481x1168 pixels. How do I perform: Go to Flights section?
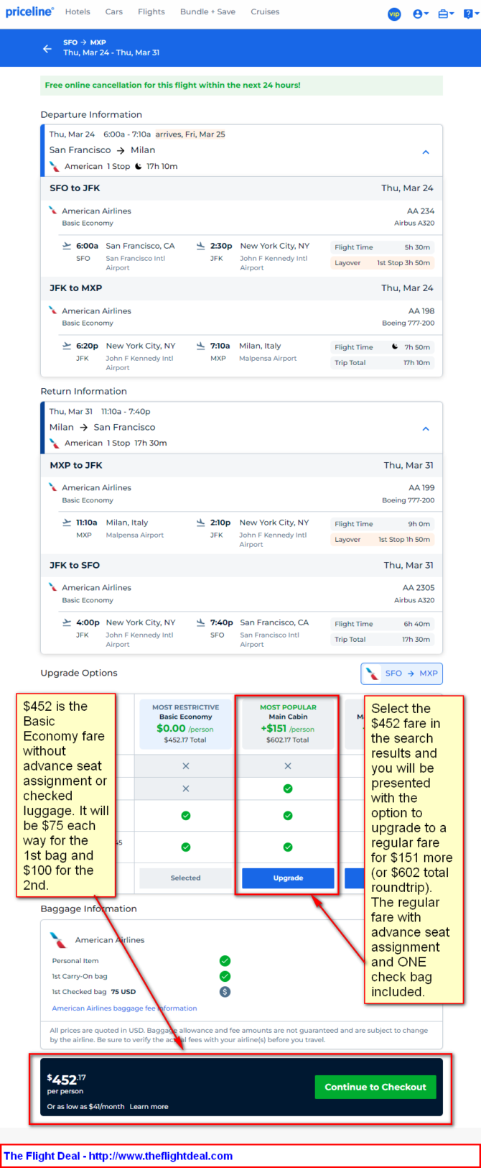(151, 12)
